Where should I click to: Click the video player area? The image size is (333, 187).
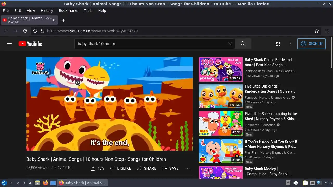tap(110, 104)
